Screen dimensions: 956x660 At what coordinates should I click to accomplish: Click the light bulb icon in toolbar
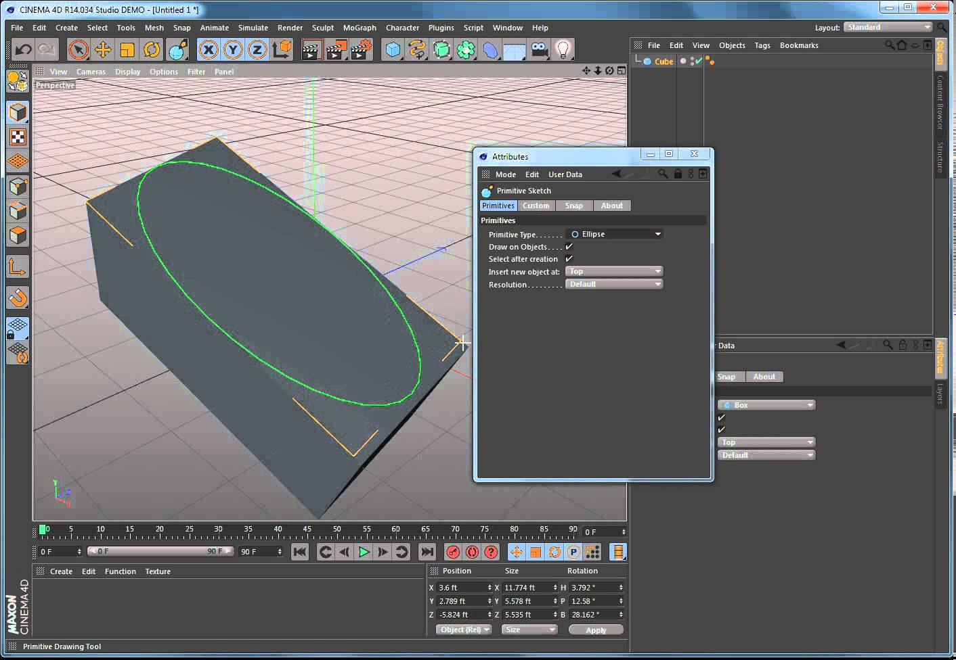563,49
